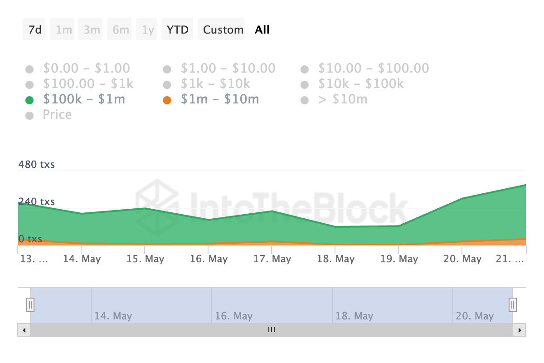
Task: Select the disabled 1m range button
Action: (x=63, y=29)
